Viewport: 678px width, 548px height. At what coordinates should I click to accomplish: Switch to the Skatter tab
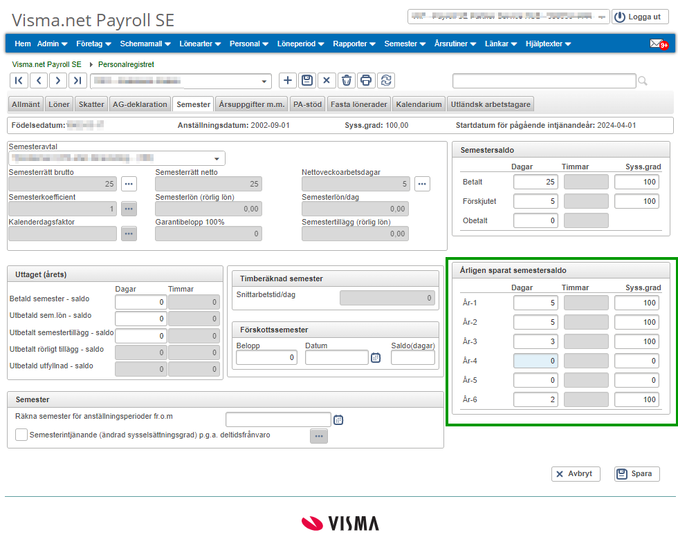point(91,104)
